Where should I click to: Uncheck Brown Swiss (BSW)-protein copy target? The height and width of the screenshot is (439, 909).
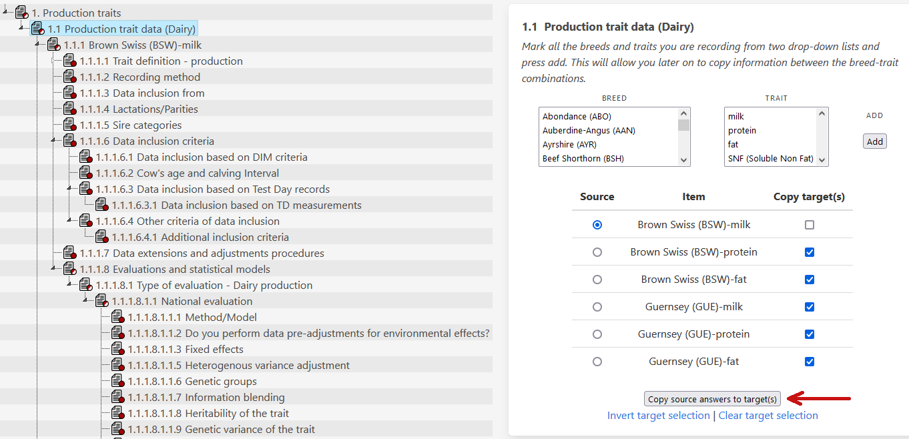pos(810,252)
